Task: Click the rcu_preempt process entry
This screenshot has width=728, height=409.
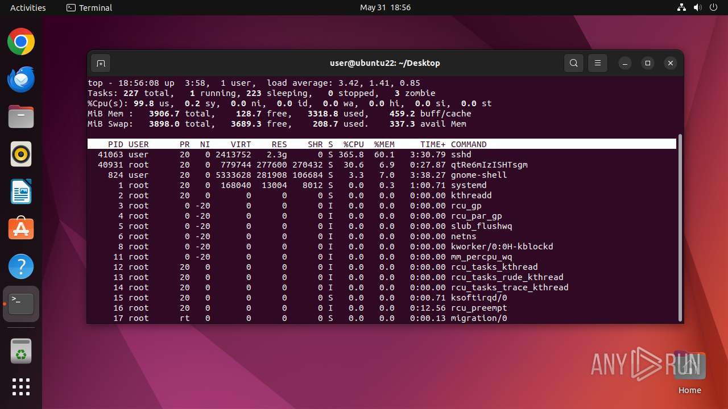Action: click(479, 308)
